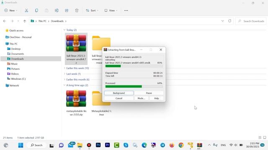This screenshot has height=150, width=268.
Task: Click the Rename icon in toolbar
Action: click(57, 10)
